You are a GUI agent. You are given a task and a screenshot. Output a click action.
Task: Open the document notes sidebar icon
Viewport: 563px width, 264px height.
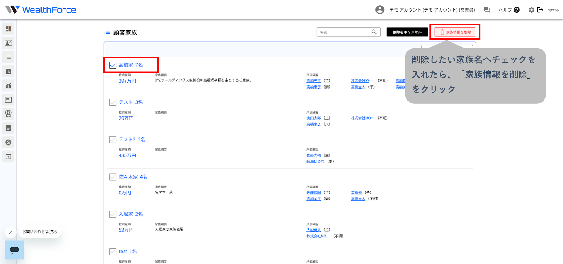[x=8, y=128]
